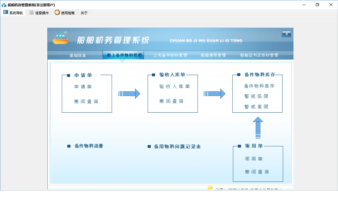
Task: Switch to the 基础信息 tab
Action: (x=78, y=55)
